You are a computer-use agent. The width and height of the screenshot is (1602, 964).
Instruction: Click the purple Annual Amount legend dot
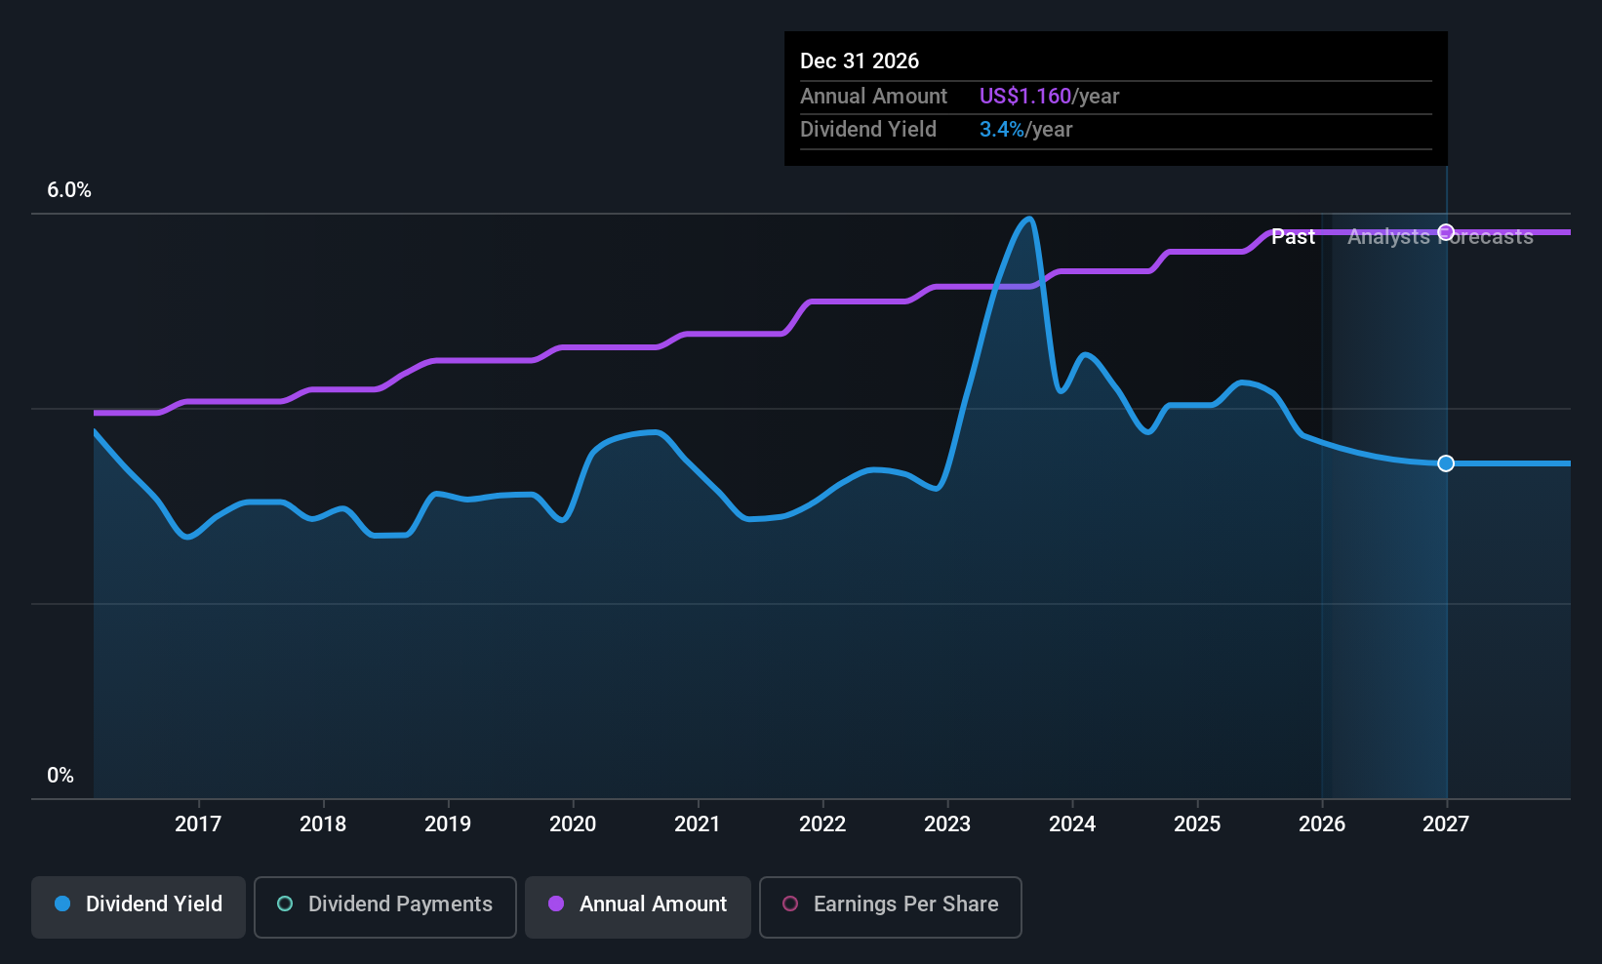(x=555, y=904)
